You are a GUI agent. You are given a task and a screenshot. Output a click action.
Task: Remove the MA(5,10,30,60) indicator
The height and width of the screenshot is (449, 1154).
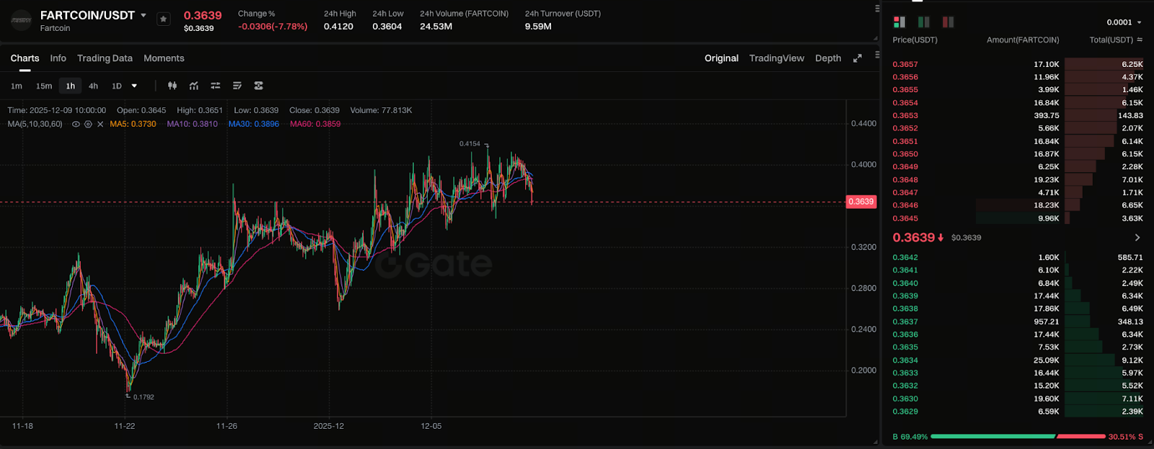point(100,124)
